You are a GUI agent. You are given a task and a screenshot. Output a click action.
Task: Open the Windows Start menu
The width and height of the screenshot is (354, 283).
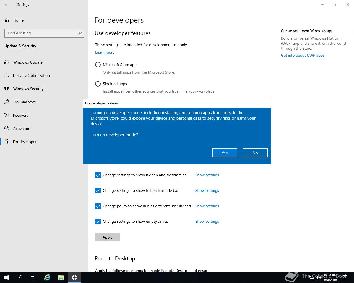[7, 277]
